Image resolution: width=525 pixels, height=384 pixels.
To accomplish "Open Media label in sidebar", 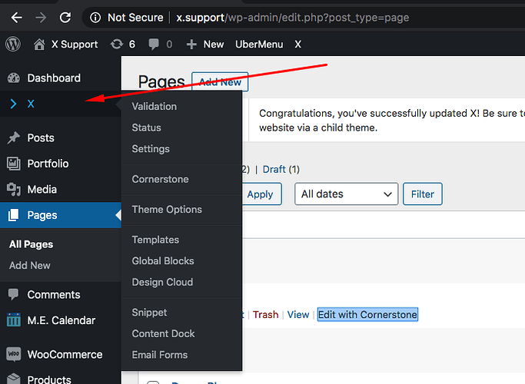I will tap(42, 190).
